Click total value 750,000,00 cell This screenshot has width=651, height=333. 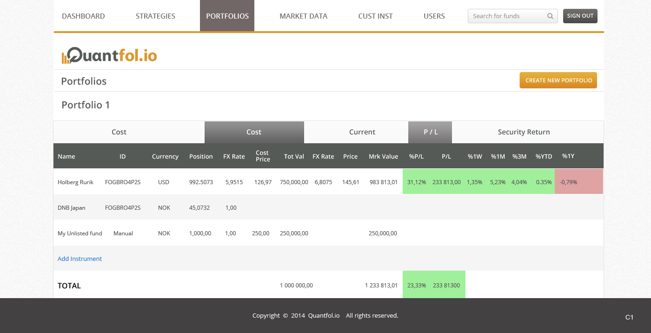coord(294,182)
